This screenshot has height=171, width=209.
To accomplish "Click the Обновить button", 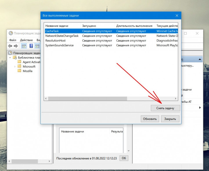I will coord(150,119).
